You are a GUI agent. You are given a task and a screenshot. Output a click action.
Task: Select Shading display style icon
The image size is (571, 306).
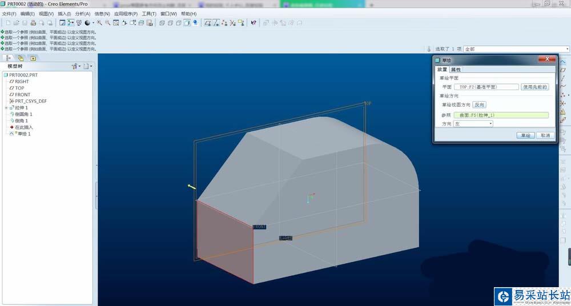[187, 23]
